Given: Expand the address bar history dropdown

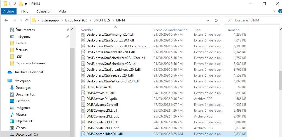Looking at the screenshot, I should [208, 20].
